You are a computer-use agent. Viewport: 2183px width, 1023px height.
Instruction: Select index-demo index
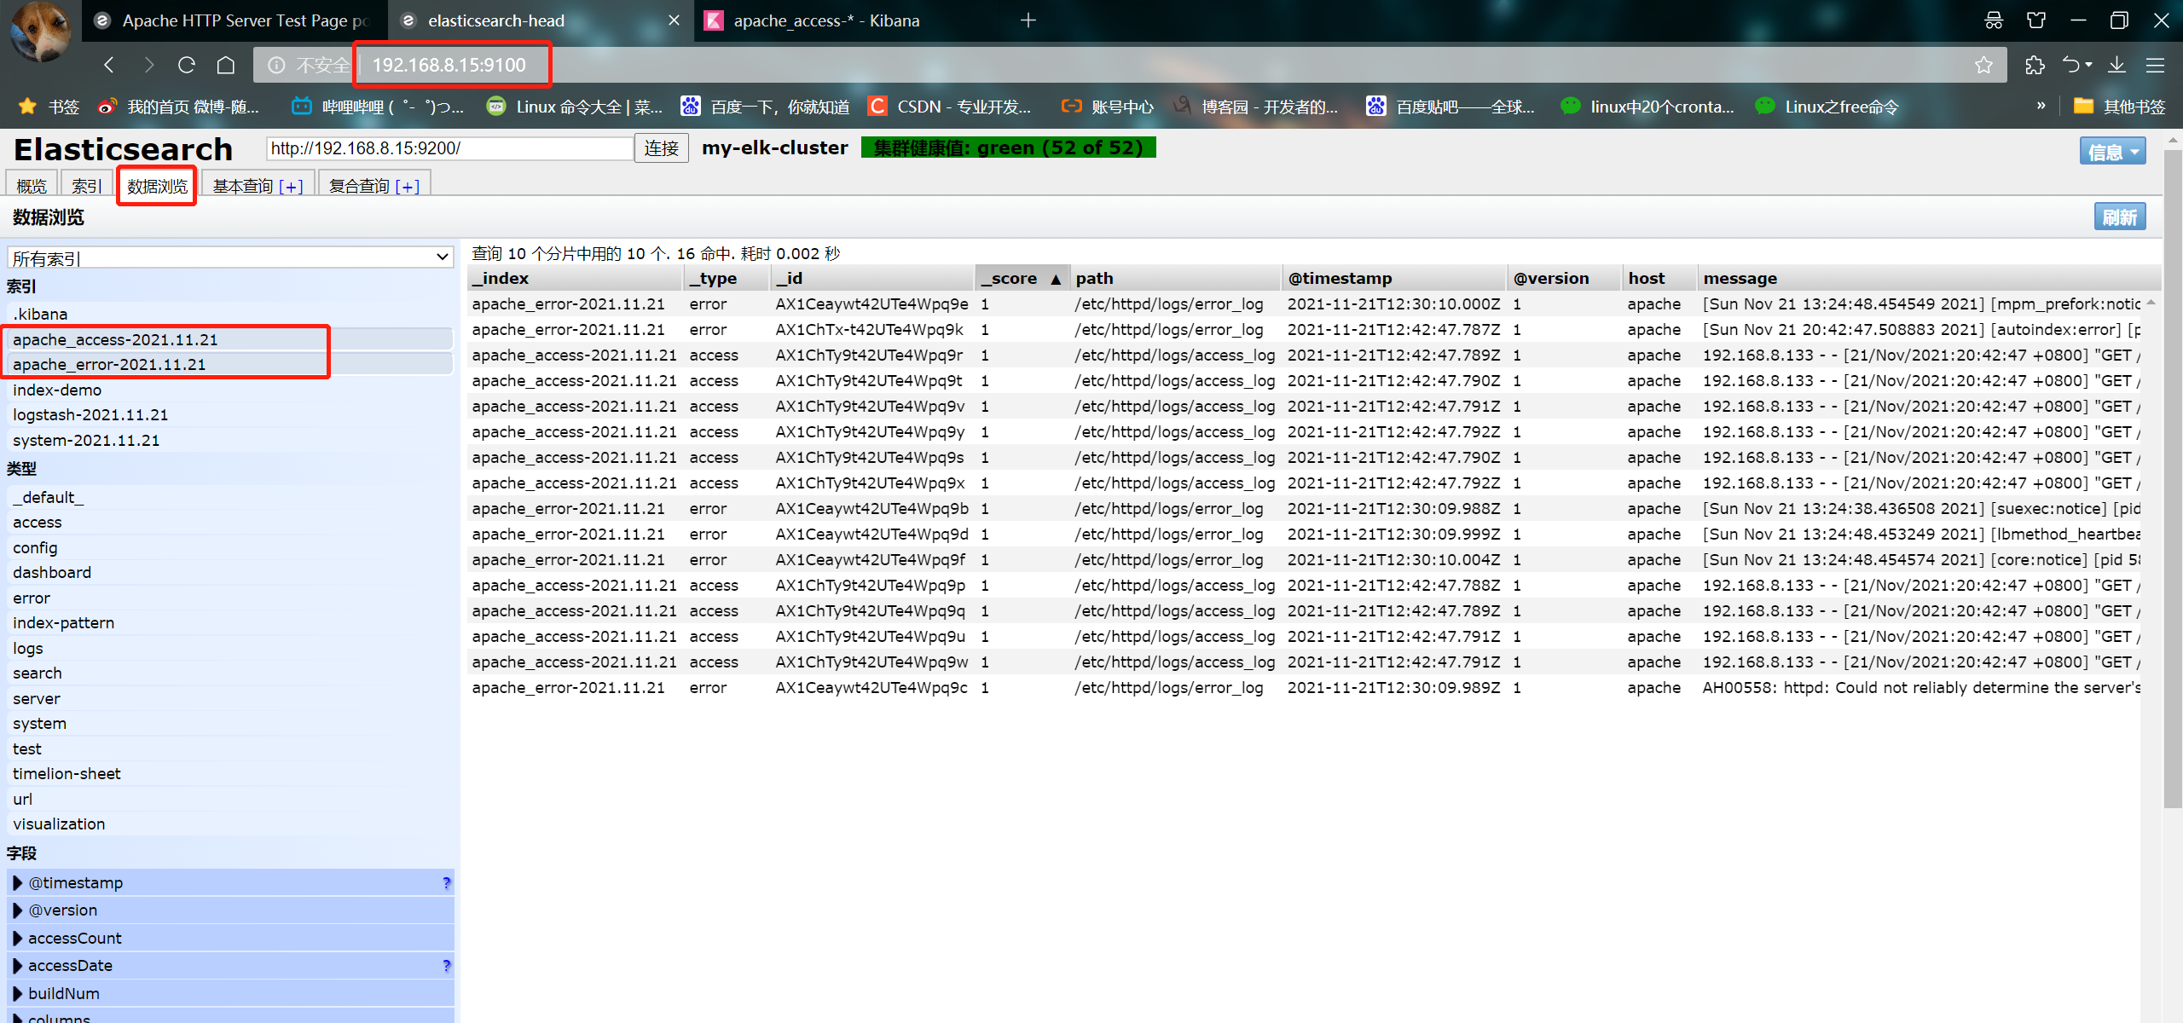pyautogui.click(x=229, y=390)
